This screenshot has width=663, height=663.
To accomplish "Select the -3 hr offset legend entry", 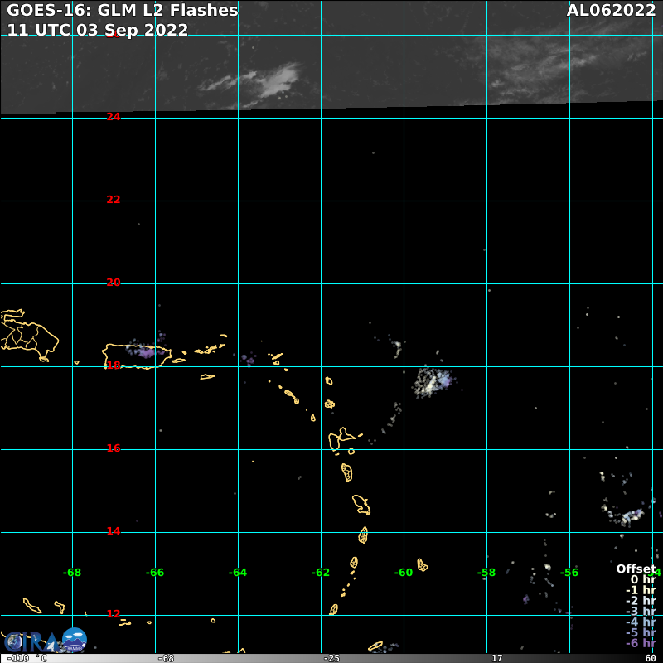I will click(641, 612).
